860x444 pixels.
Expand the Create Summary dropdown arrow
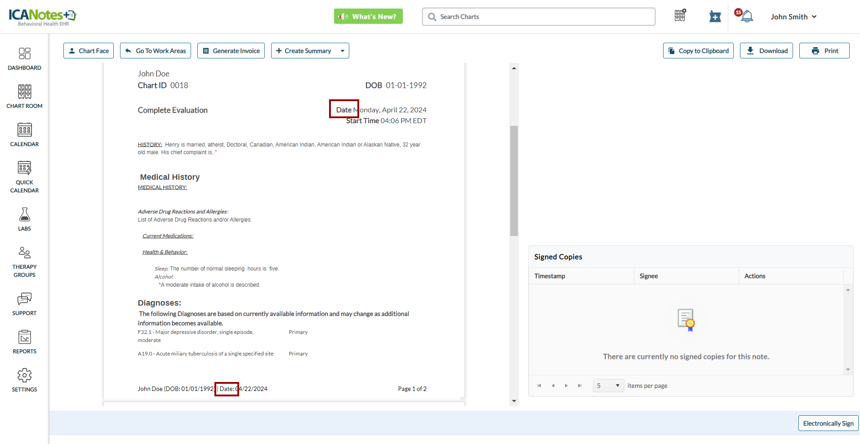tap(343, 51)
